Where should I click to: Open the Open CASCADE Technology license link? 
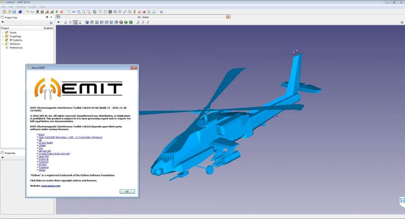coord(70,137)
